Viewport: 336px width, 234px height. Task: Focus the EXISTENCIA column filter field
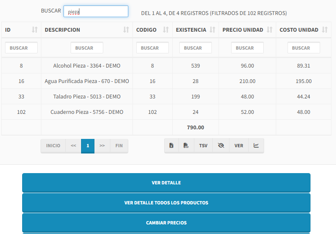pyautogui.click(x=196, y=48)
